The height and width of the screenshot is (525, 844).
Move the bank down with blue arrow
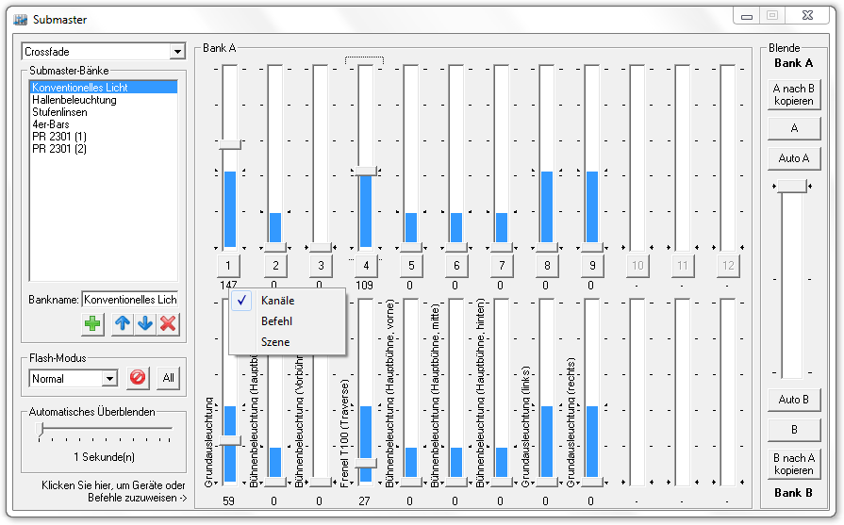tap(144, 324)
